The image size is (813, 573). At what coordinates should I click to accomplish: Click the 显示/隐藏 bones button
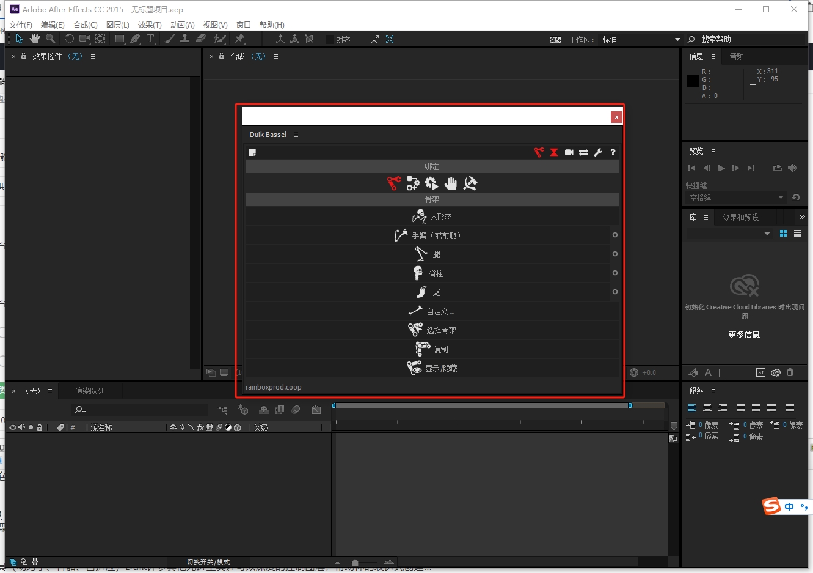click(x=432, y=368)
